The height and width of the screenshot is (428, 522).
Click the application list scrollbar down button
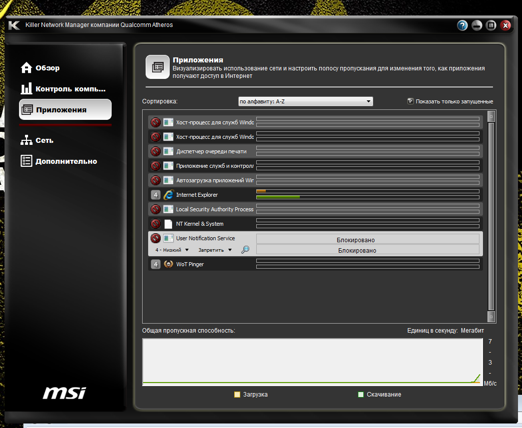click(491, 317)
